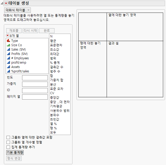Click the 행에 대한 놓기 영역 drop zone
The image size is (166, 165).
point(93,69)
